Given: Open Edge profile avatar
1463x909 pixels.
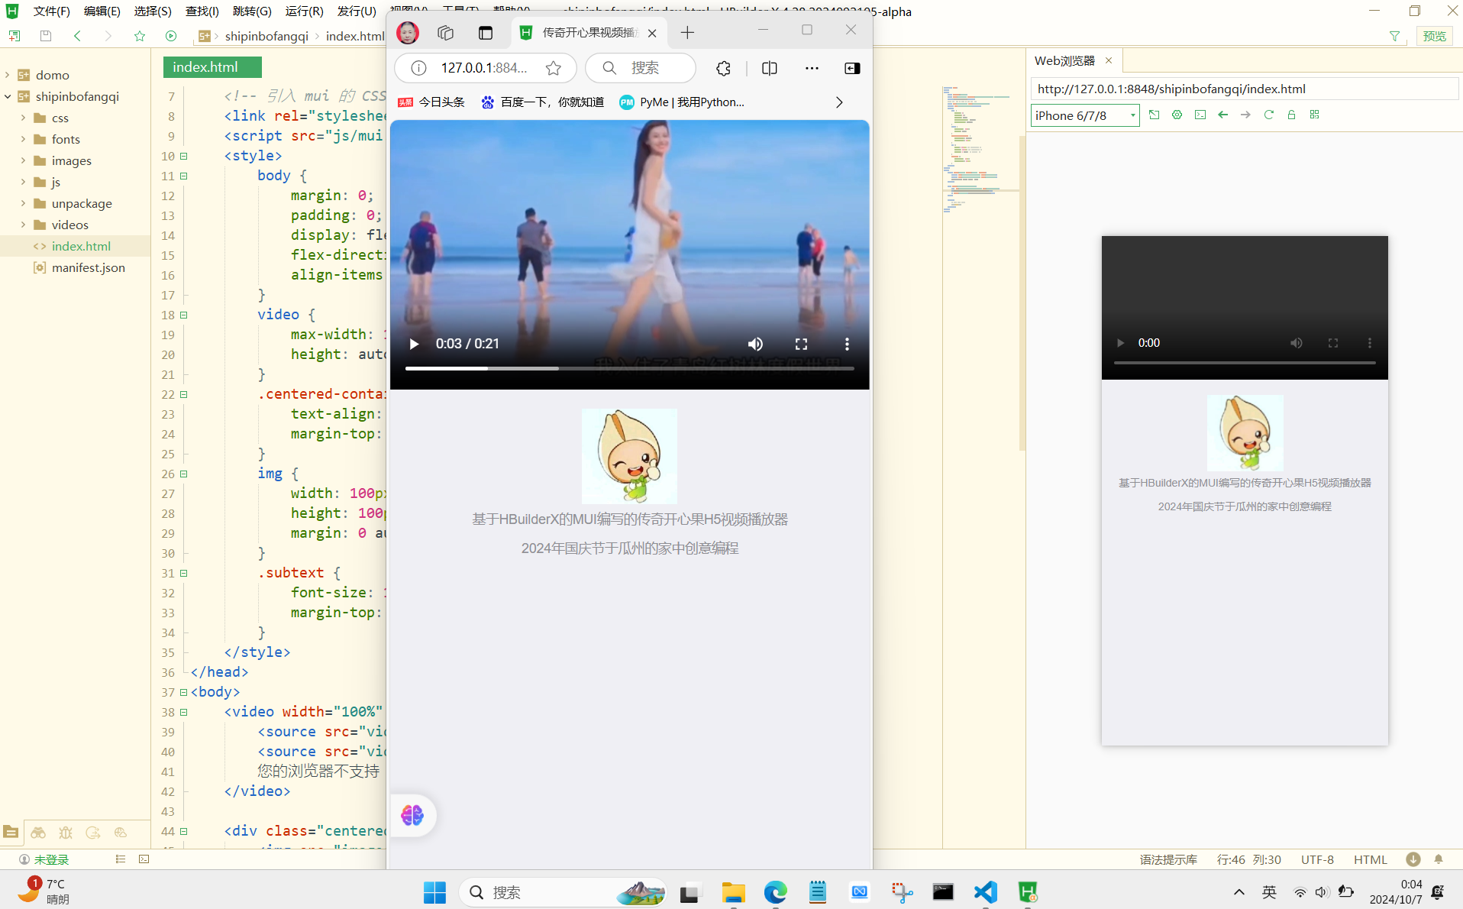Looking at the screenshot, I should 408,32.
